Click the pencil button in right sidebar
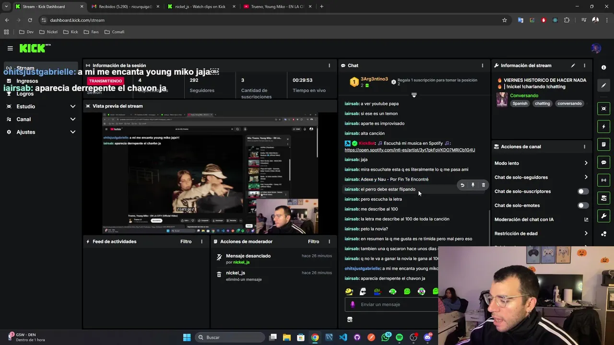The height and width of the screenshot is (345, 614). [604, 85]
